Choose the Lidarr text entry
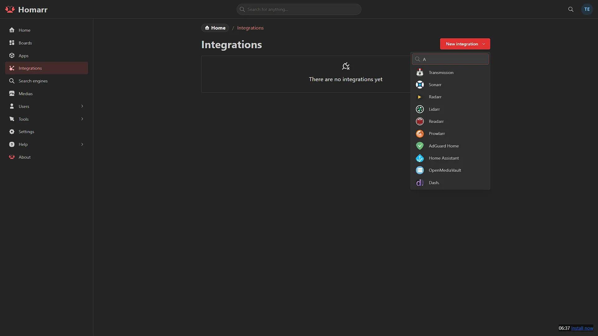The height and width of the screenshot is (336, 598). click(x=434, y=109)
